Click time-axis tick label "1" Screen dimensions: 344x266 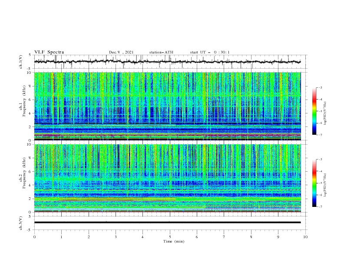tap(61, 237)
